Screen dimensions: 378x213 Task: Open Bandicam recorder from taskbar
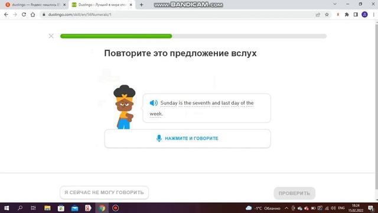(x=116, y=208)
